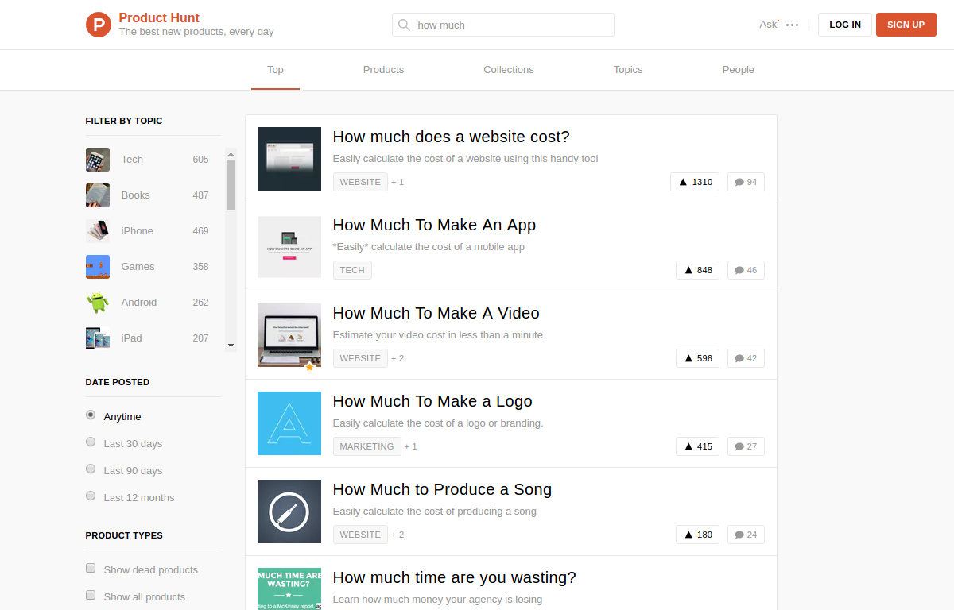Upvote 'How much does a website cost?'
The height and width of the screenshot is (610, 954).
695,182
